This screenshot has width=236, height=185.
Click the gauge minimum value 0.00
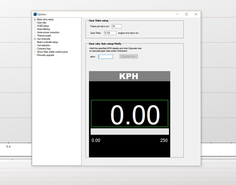(x=96, y=140)
